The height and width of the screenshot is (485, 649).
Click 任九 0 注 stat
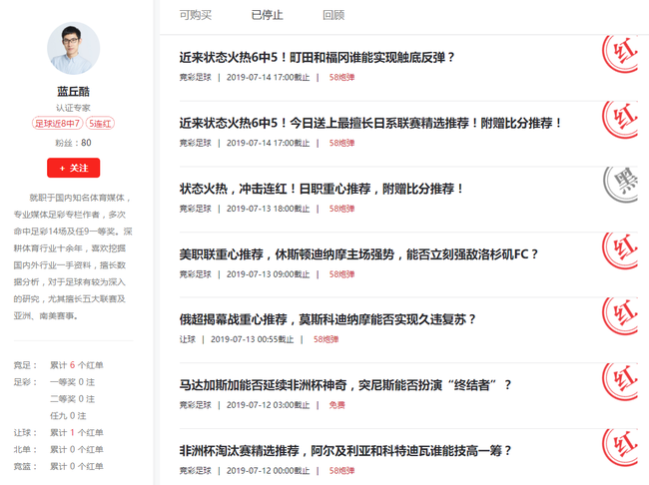point(68,416)
